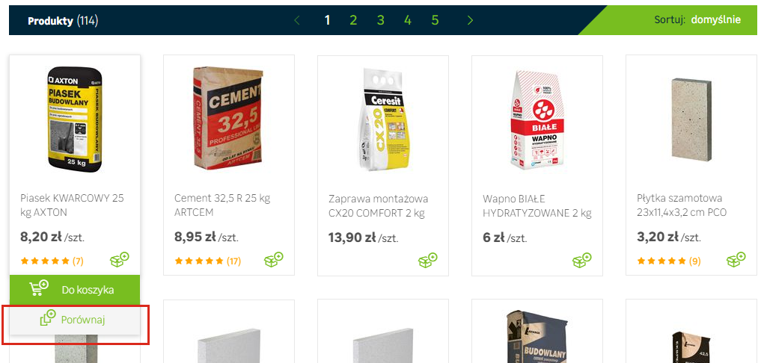Viewport: 761px width, 363px height.
Task: Click the compare icon beside Porównaj
Action: click(x=48, y=317)
